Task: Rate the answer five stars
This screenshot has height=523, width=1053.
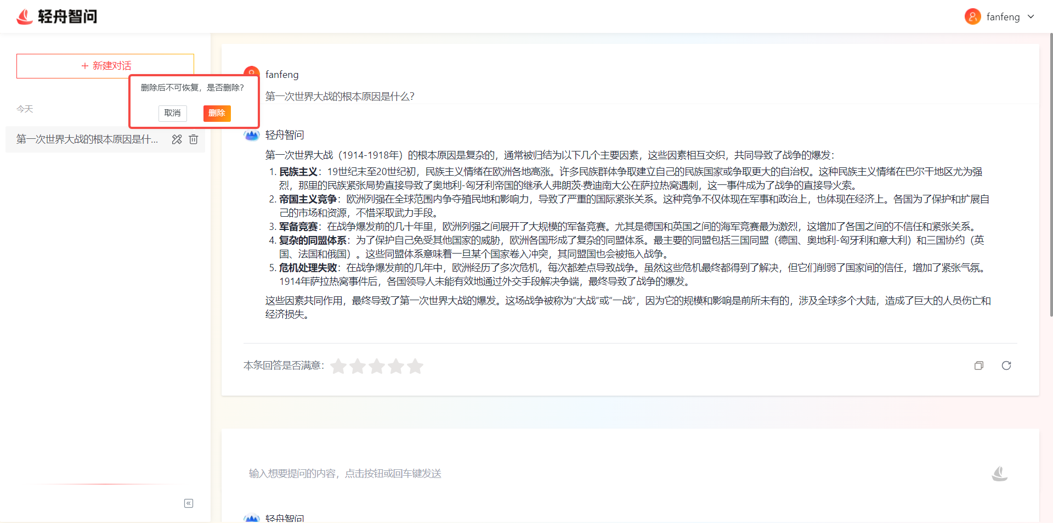Action: click(x=415, y=366)
